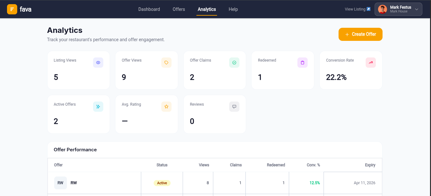
Task: Click the external link icon beside View Listing
Action: 369,9
